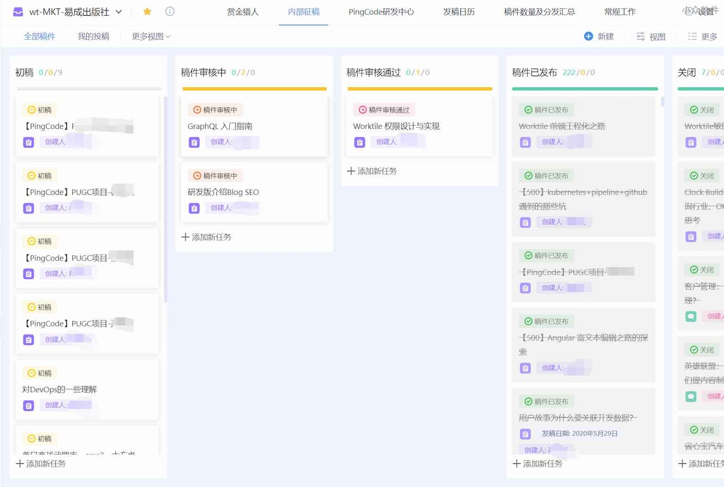724x487 pixels.
Task: Toggle the favorite star icon
Action: pos(147,11)
